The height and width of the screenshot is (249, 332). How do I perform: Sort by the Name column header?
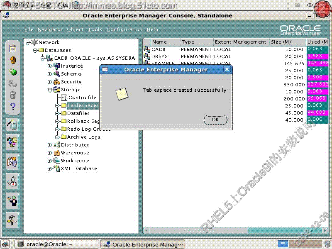(165, 42)
